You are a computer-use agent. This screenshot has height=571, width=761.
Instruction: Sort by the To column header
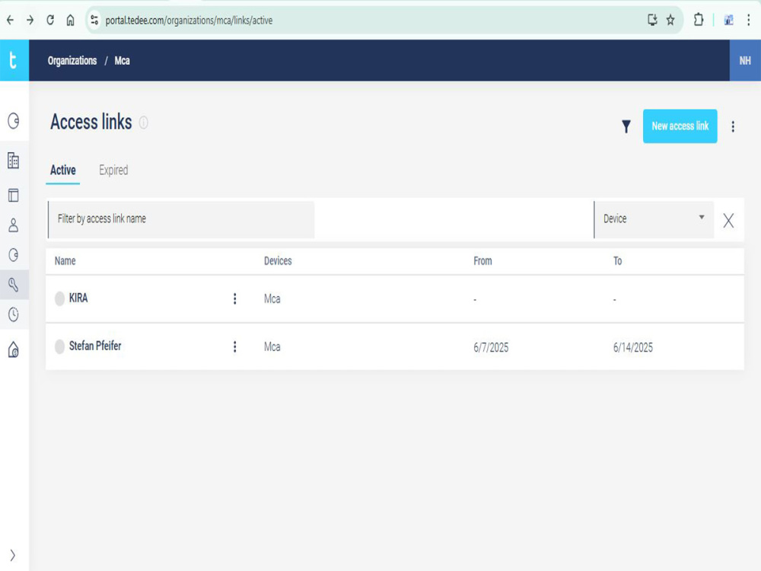617,261
